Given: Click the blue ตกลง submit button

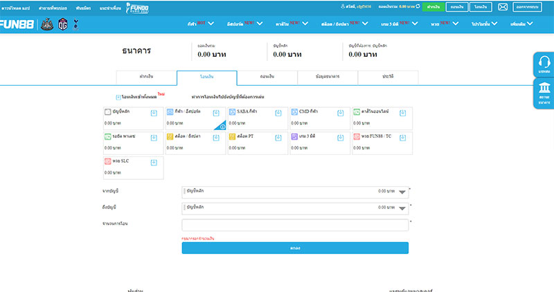Looking at the screenshot, I should pyautogui.click(x=295, y=248).
